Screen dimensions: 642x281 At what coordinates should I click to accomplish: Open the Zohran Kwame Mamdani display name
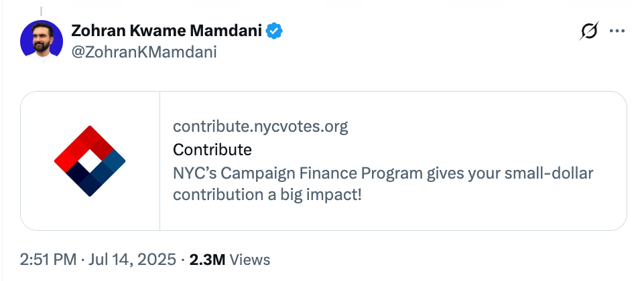pyautogui.click(x=167, y=31)
